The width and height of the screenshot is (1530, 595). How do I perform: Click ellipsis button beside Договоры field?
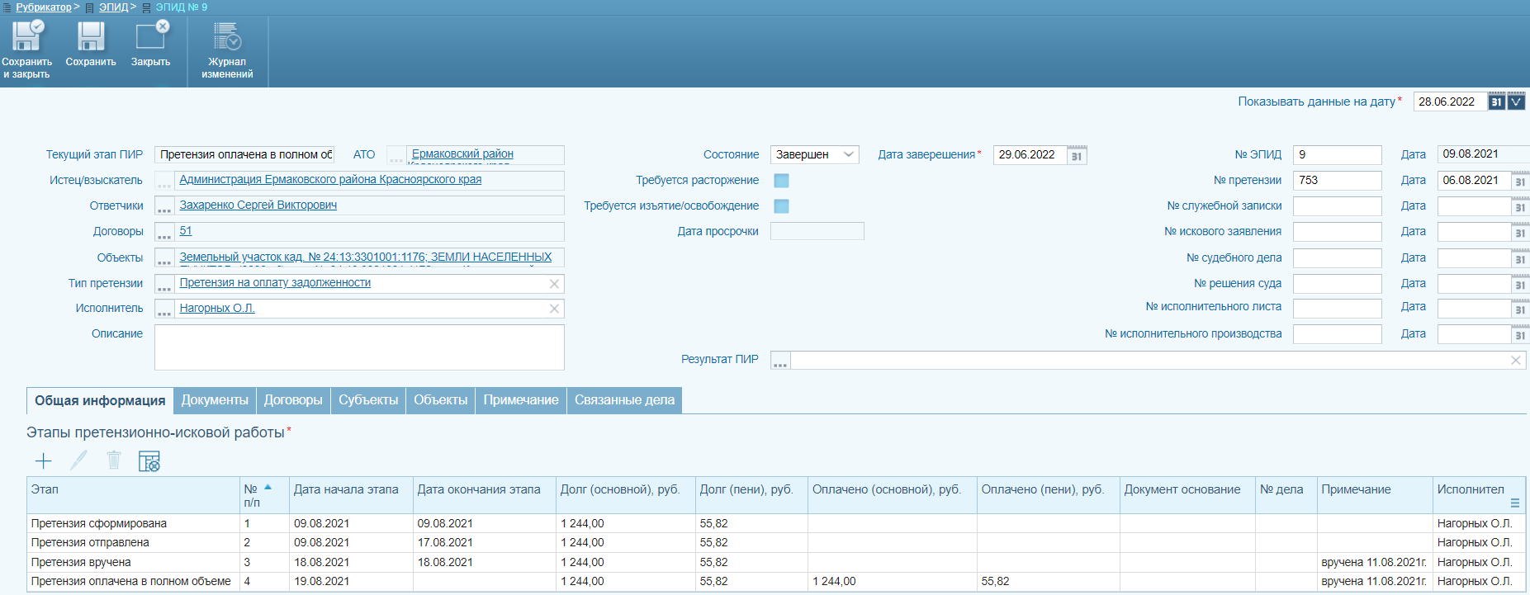coord(164,232)
